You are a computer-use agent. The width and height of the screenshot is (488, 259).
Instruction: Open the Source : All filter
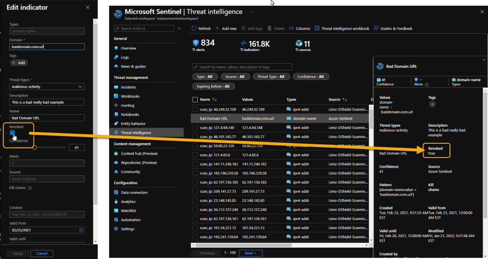[235, 77]
